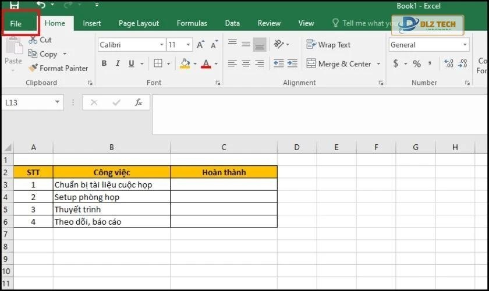
Task: Toggle bold formatting
Action: [104, 63]
